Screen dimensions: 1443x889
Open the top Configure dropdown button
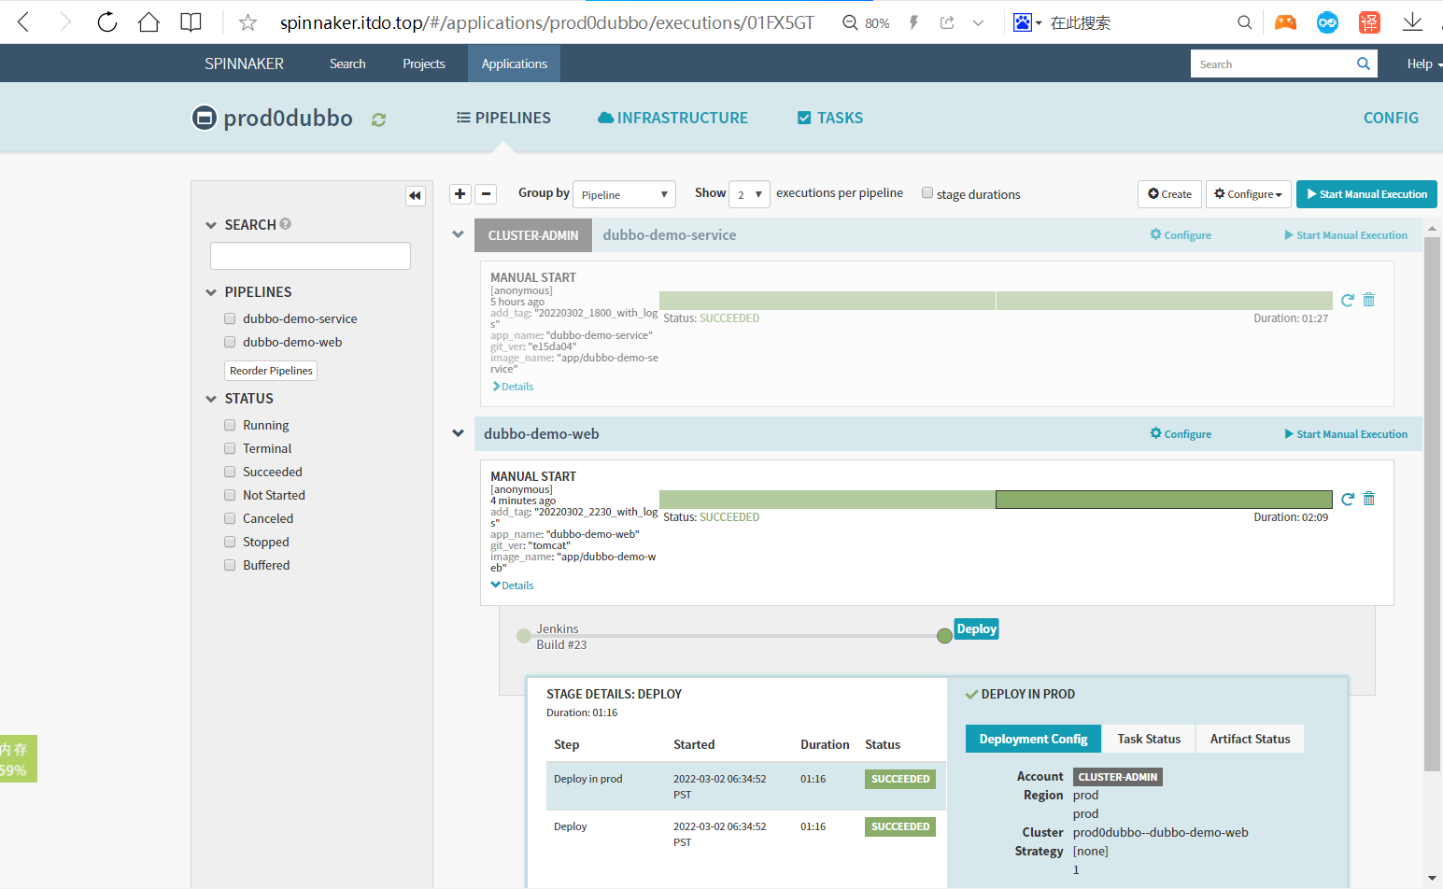tap(1249, 194)
